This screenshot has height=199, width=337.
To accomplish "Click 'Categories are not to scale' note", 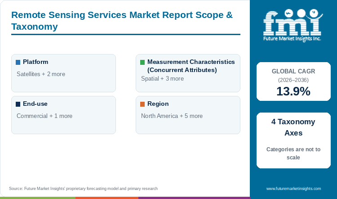I will click(x=293, y=154).
